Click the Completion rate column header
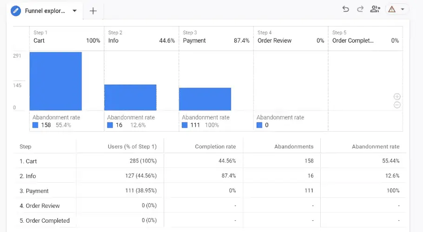 pos(215,147)
